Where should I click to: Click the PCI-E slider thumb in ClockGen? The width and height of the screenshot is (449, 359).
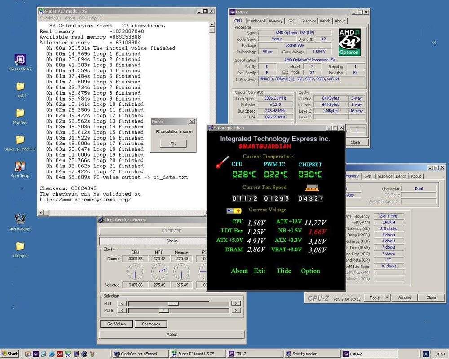(x=164, y=311)
